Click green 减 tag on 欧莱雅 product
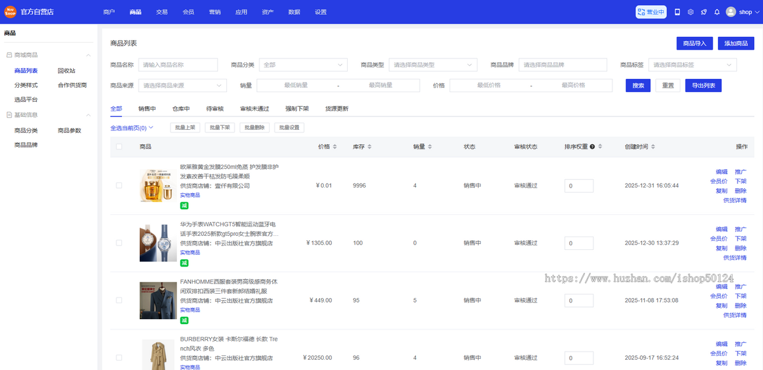Image resolution: width=763 pixels, height=370 pixels. [184, 205]
